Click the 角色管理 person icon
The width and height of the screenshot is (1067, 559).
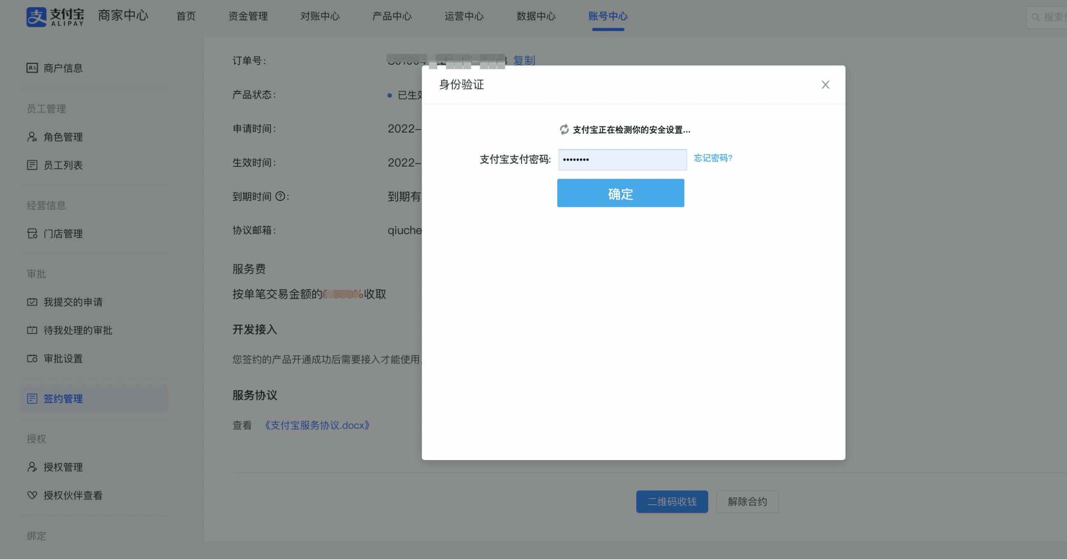[x=32, y=137]
